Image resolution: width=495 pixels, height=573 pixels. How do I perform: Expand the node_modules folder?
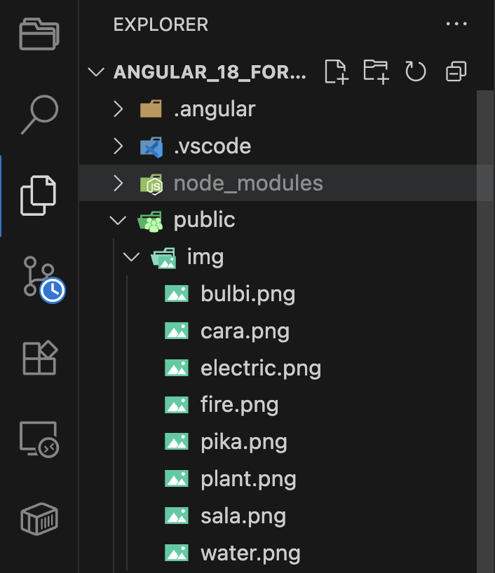coord(247,184)
